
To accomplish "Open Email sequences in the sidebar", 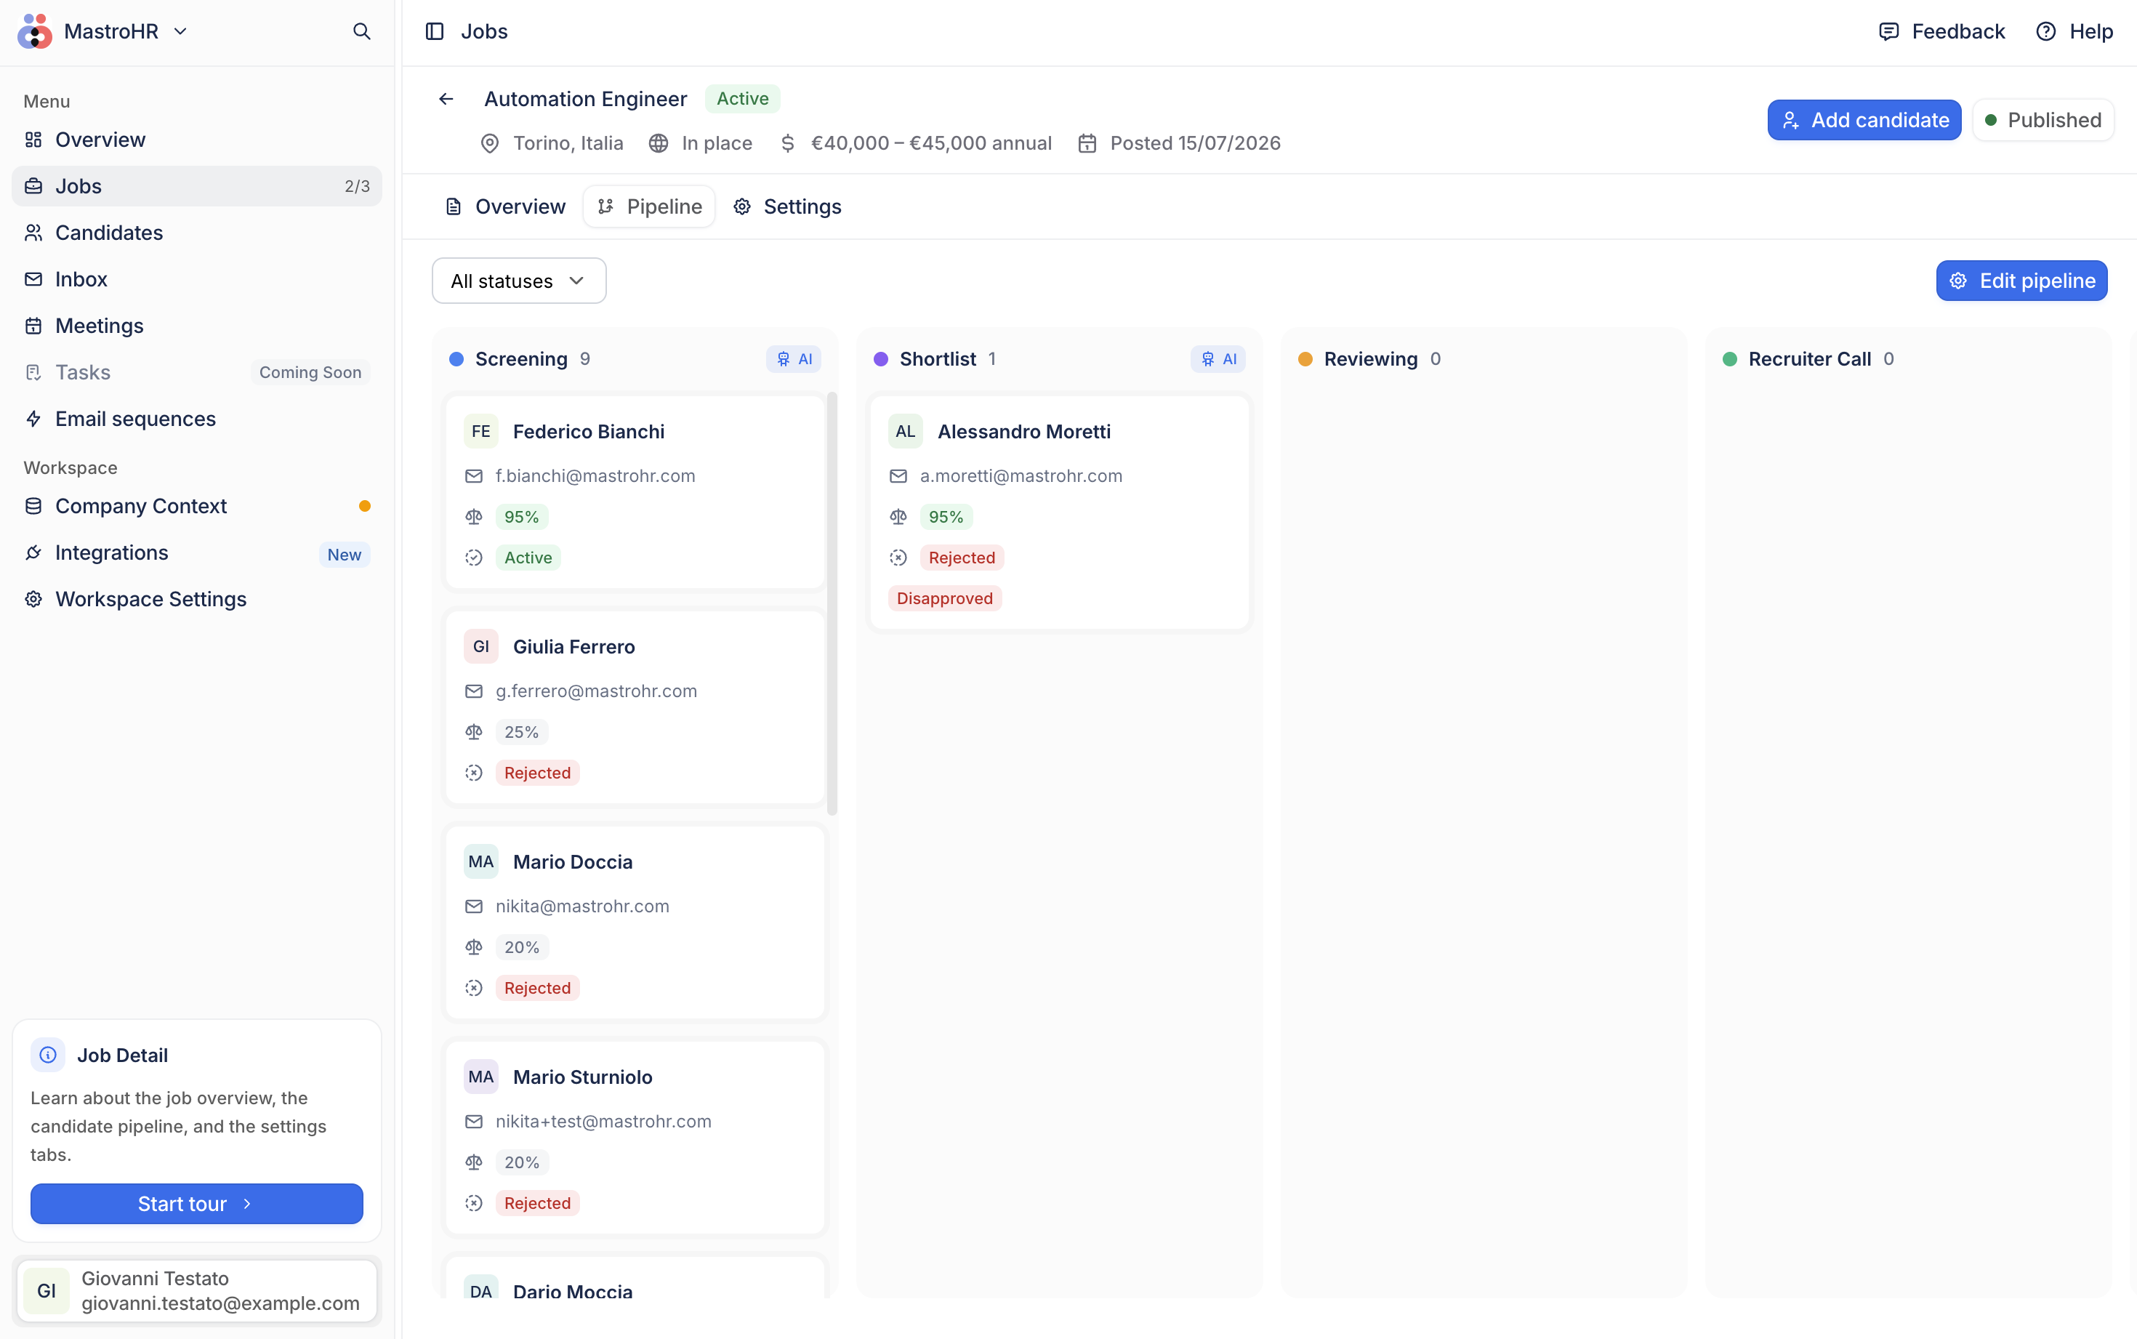I will [x=196, y=419].
